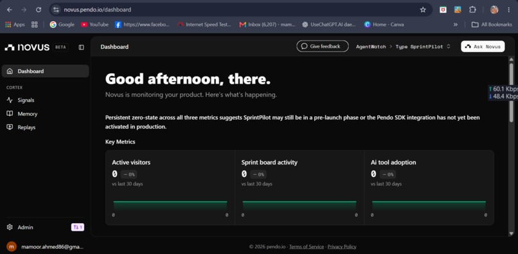Click the Ask Novus button
This screenshot has height=254, width=518.
483,47
